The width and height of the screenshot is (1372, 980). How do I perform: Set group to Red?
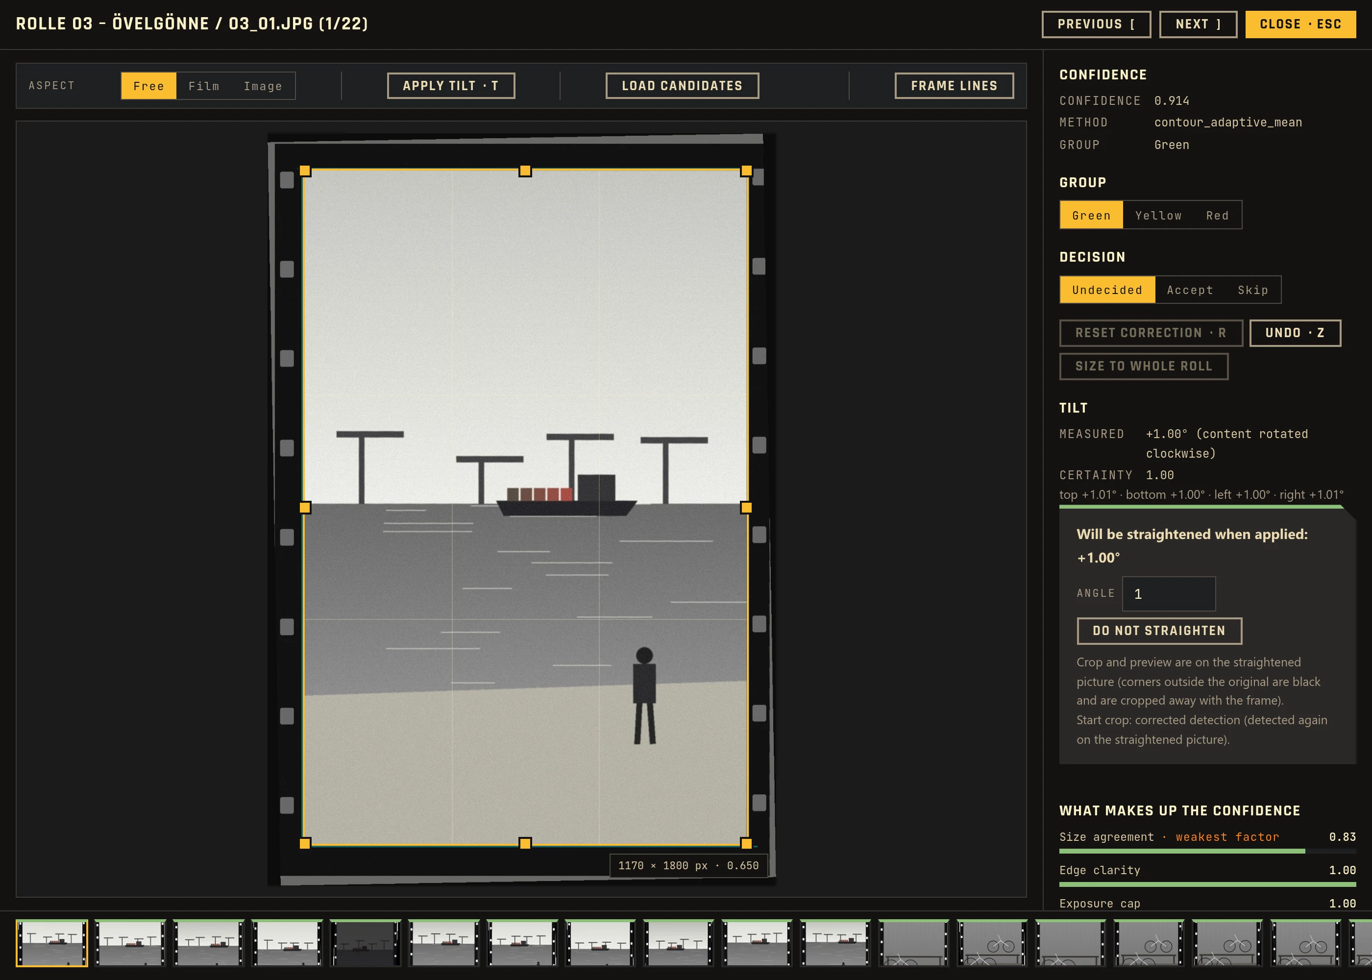coord(1217,215)
